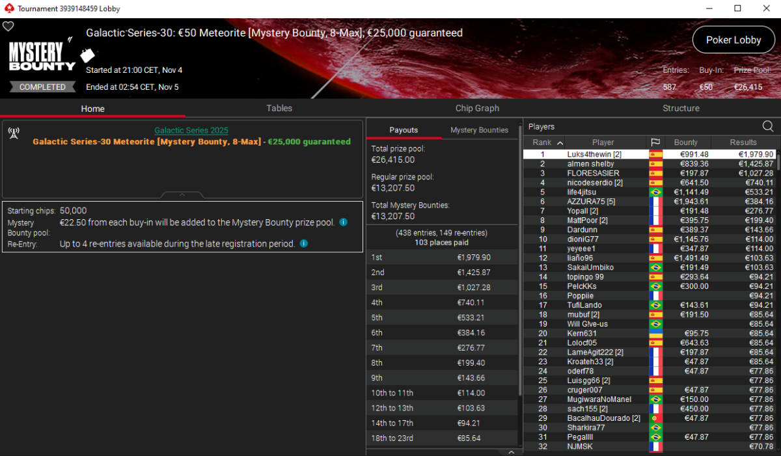
Task: Click the heart favorite icon
Action: pyautogui.click(x=8, y=27)
